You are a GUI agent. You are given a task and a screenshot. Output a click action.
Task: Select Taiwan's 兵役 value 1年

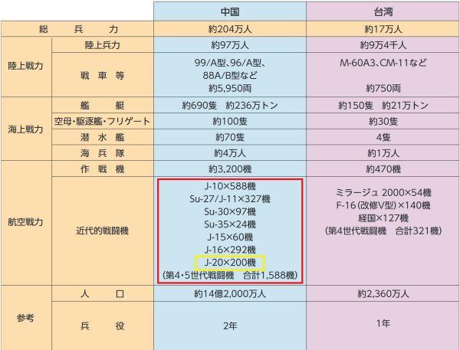(382, 323)
